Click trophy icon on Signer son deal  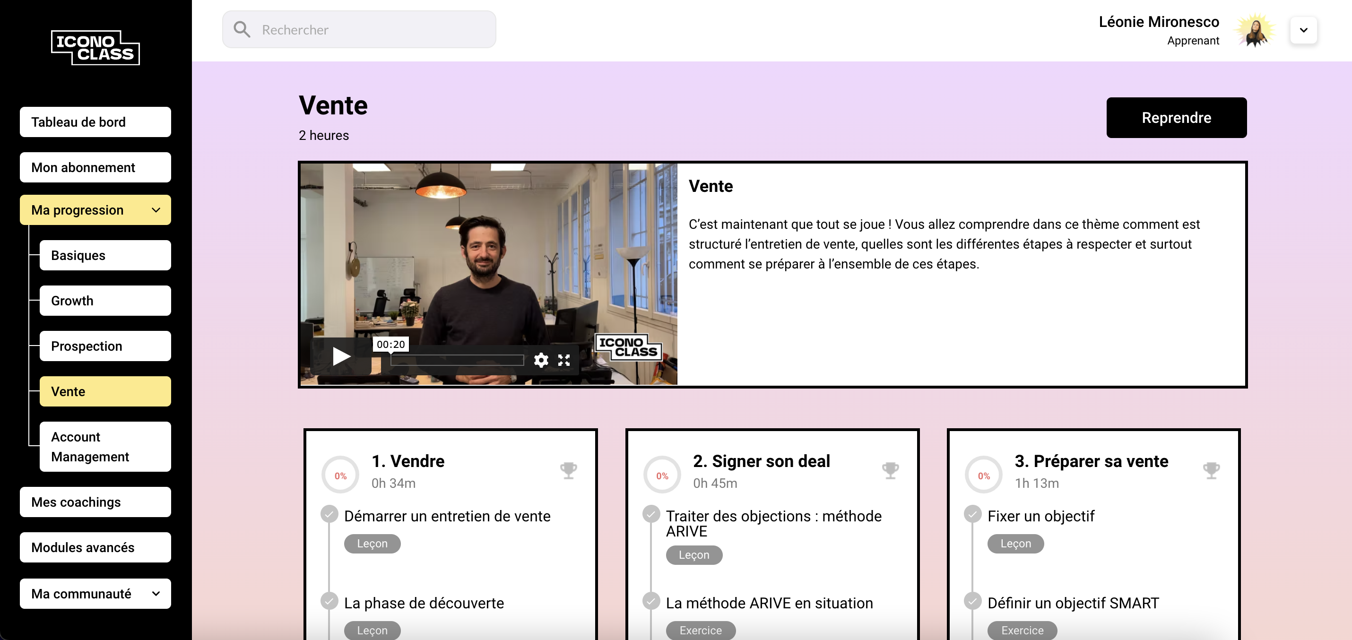[890, 470]
